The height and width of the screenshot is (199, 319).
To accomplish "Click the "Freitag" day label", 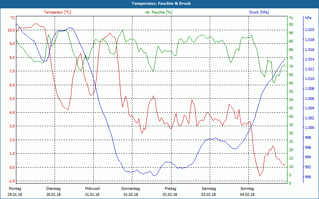I will (x=171, y=189).
